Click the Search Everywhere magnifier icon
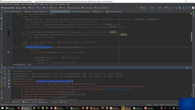 pos(190,8)
